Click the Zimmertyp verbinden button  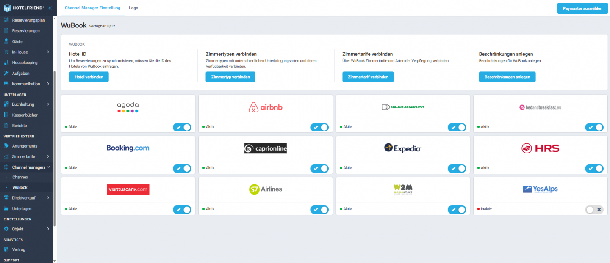click(x=230, y=77)
